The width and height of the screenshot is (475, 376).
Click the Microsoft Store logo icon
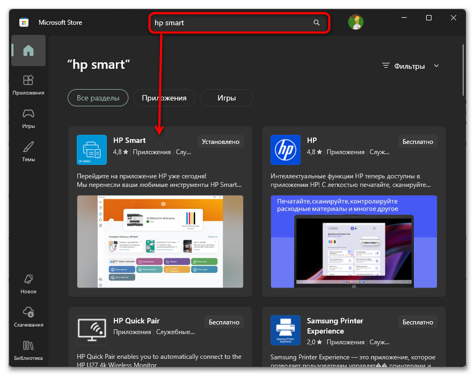pyautogui.click(x=24, y=23)
